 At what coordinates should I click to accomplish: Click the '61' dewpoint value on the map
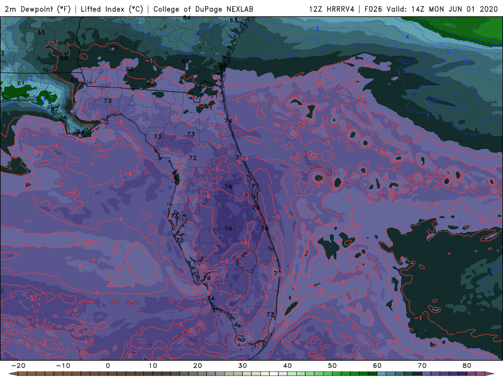click(21, 83)
